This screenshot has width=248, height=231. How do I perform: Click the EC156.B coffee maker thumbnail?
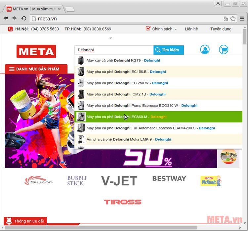[x=81, y=71]
